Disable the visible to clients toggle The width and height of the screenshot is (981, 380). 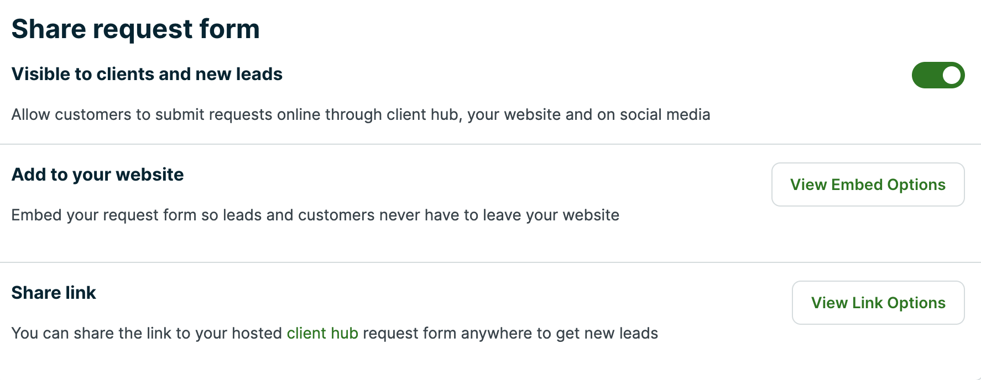pyautogui.click(x=938, y=75)
